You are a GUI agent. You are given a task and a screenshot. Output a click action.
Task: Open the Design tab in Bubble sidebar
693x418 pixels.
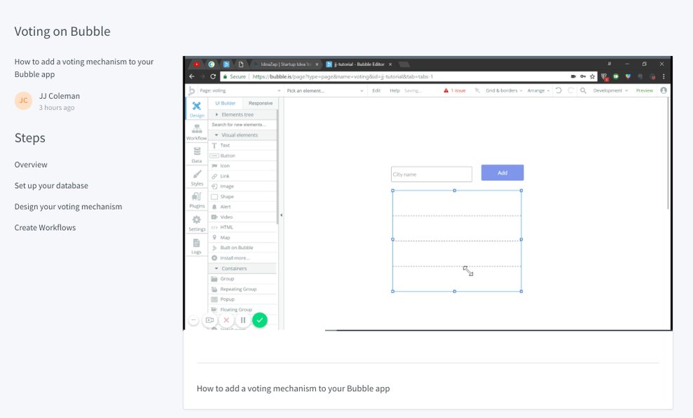(197, 109)
